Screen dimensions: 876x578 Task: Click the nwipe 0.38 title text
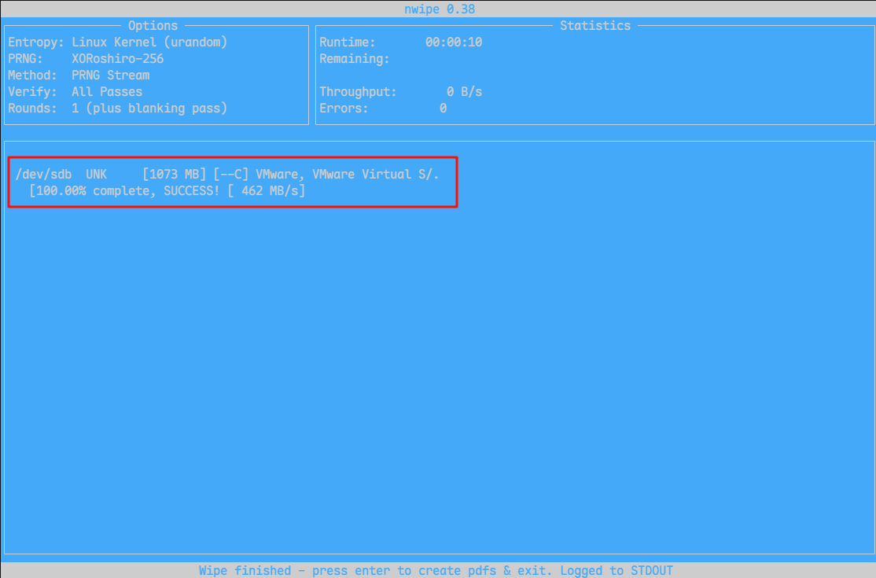pos(440,9)
